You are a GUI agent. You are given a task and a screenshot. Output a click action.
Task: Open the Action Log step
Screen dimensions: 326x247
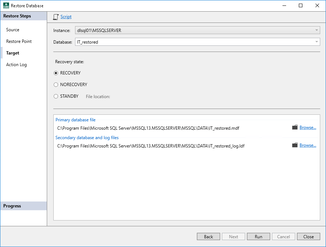tap(16, 64)
